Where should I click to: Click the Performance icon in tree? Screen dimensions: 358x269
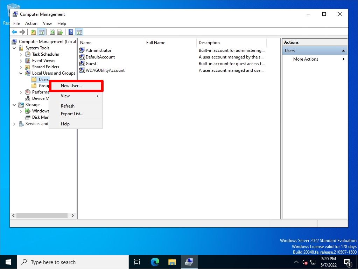[28, 92]
